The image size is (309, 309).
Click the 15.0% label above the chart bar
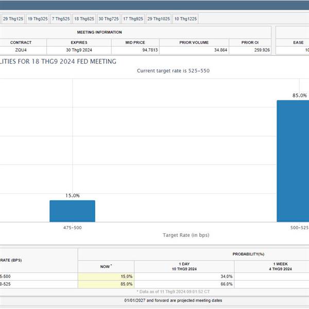(x=72, y=196)
